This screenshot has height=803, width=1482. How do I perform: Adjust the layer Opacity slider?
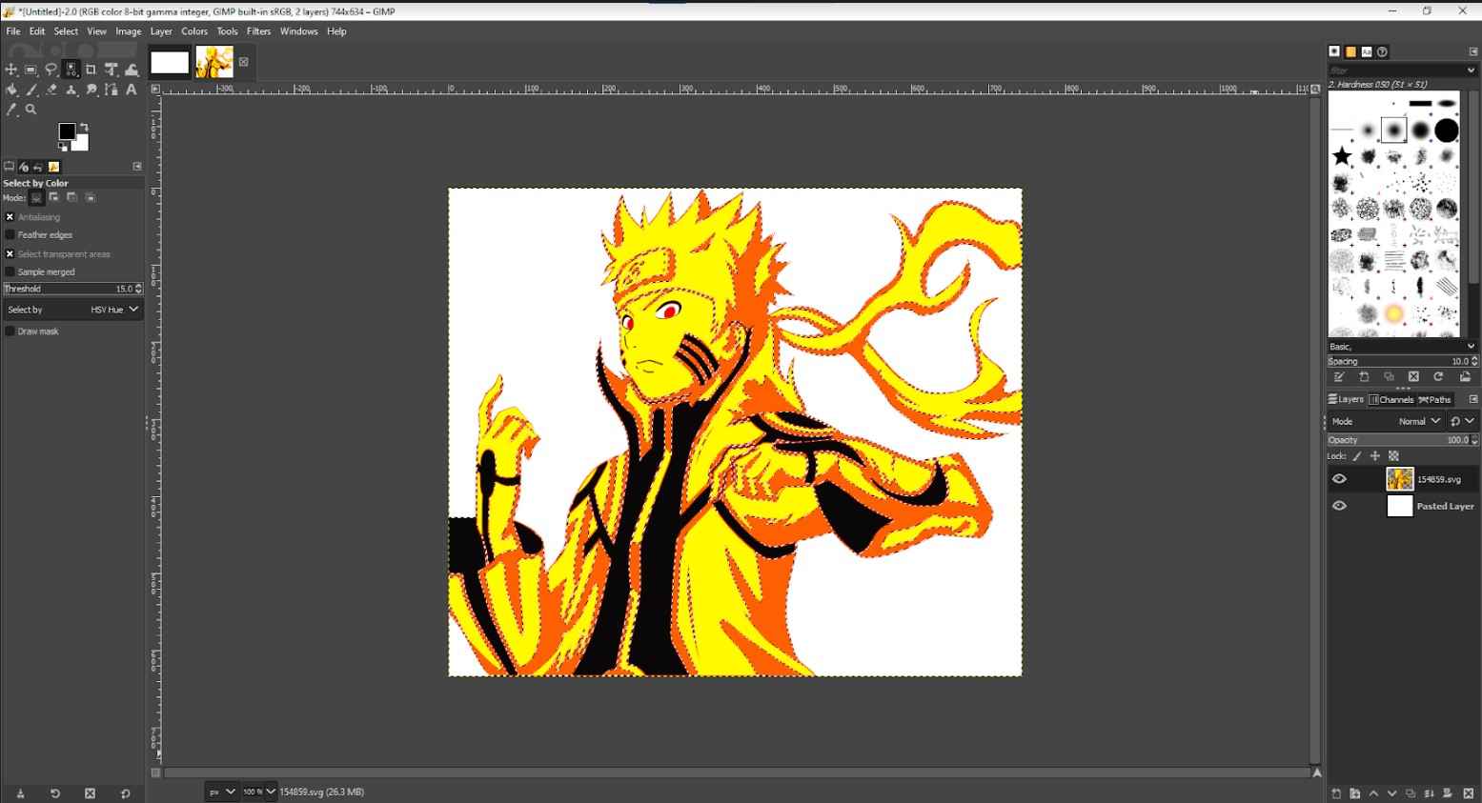(1402, 440)
